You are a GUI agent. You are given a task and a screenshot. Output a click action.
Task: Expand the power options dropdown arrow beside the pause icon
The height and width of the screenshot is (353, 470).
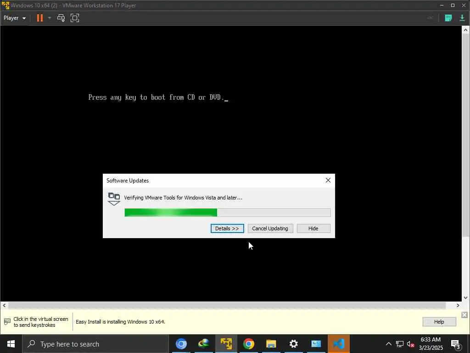50,18
